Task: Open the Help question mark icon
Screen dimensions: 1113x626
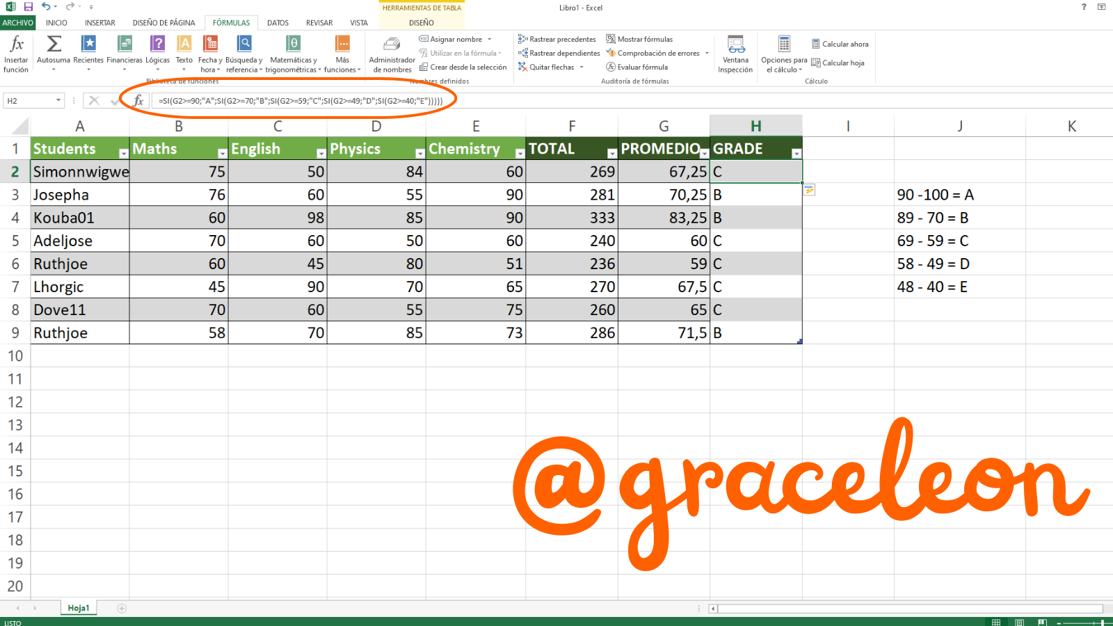Action: [x=1084, y=7]
